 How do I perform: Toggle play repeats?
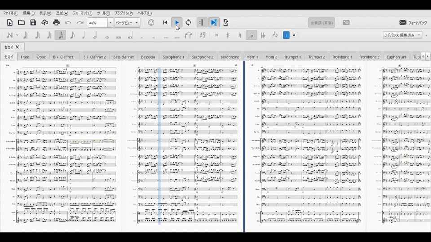pyautogui.click(x=202, y=22)
